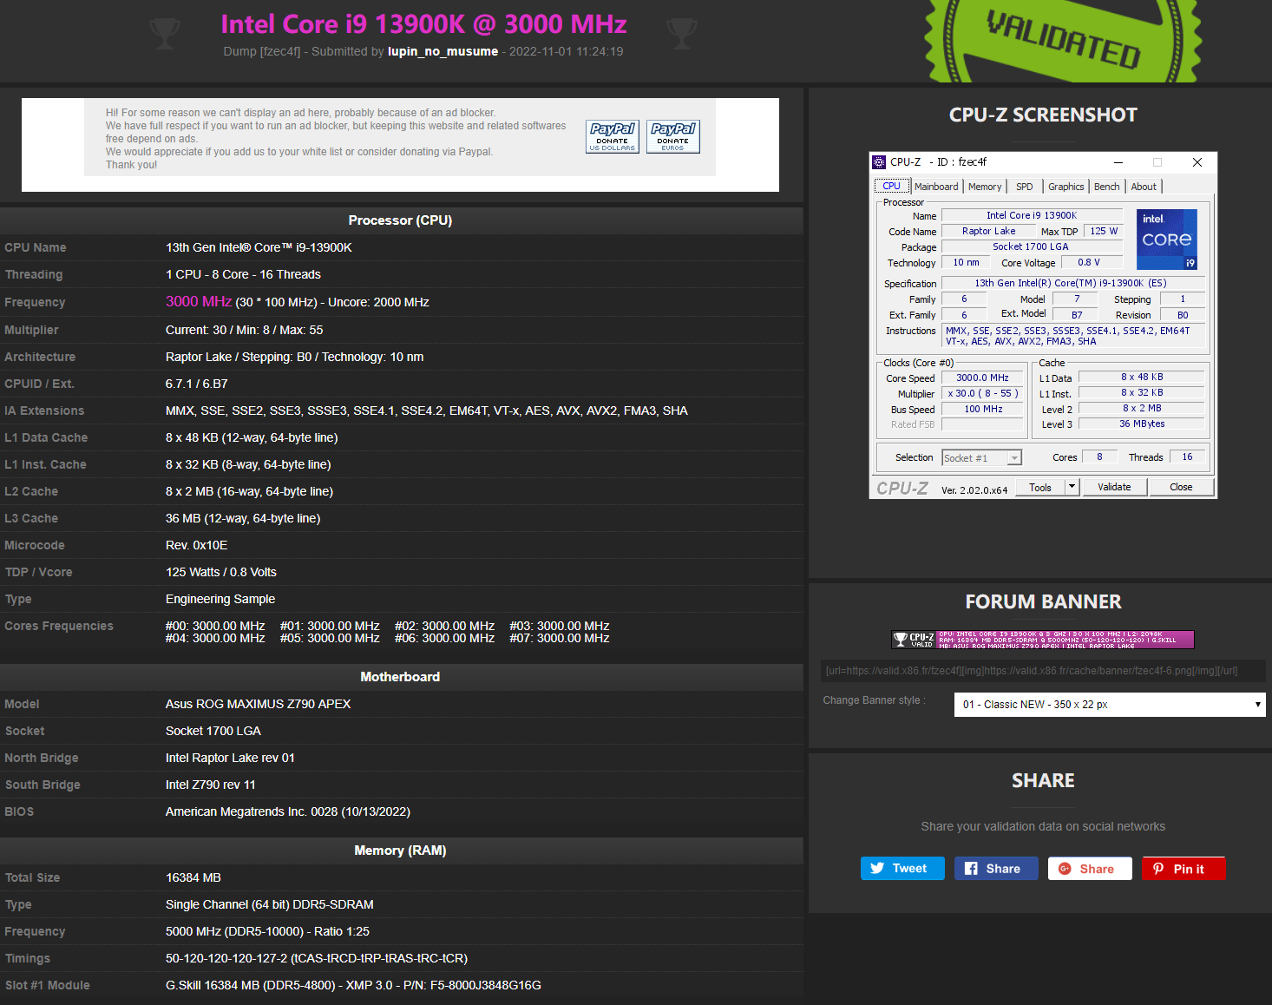Share validation on Google Plus
This screenshot has width=1272, height=1005.
tap(1089, 869)
